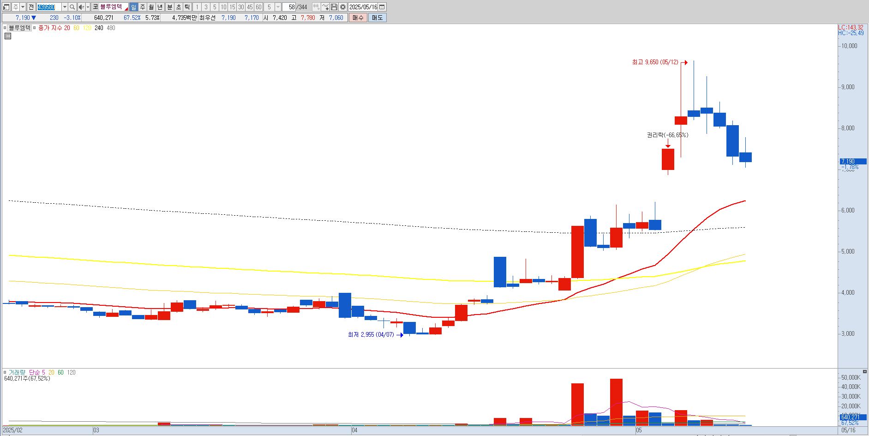Click the 종가 지수 20 moving average label
The width and height of the screenshot is (869, 436).
(54, 28)
